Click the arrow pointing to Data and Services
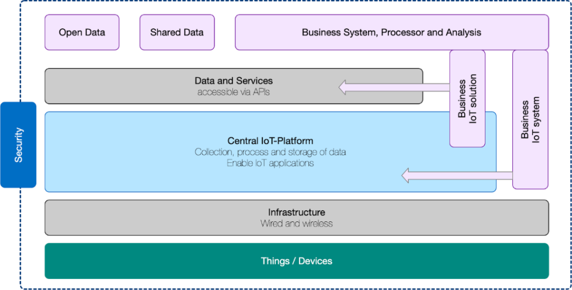The height and width of the screenshot is (290, 572). [x=394, y=88]
